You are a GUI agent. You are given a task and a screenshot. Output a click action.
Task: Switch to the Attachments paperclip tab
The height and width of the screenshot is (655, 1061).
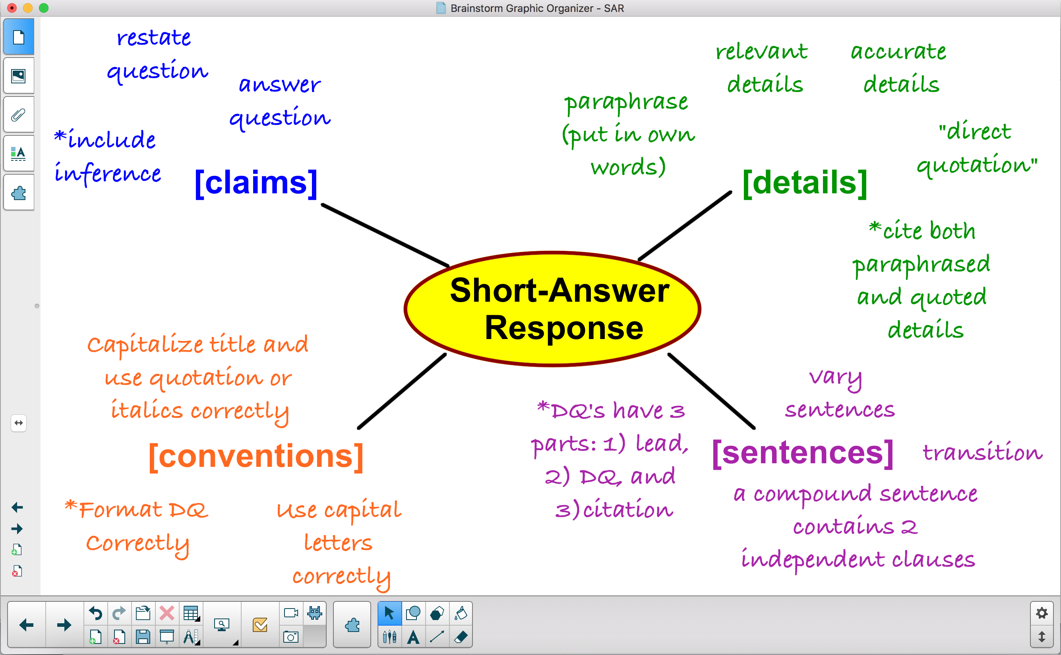pyautogui.click(x=19, y=115)
